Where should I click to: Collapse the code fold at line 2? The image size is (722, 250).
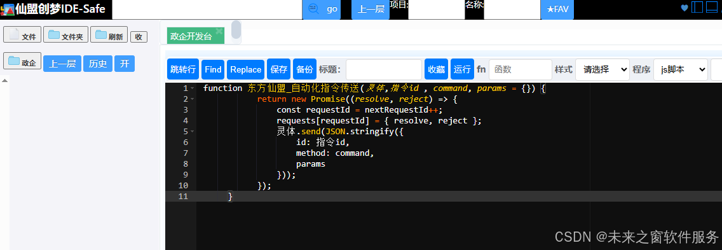[192, 99]
